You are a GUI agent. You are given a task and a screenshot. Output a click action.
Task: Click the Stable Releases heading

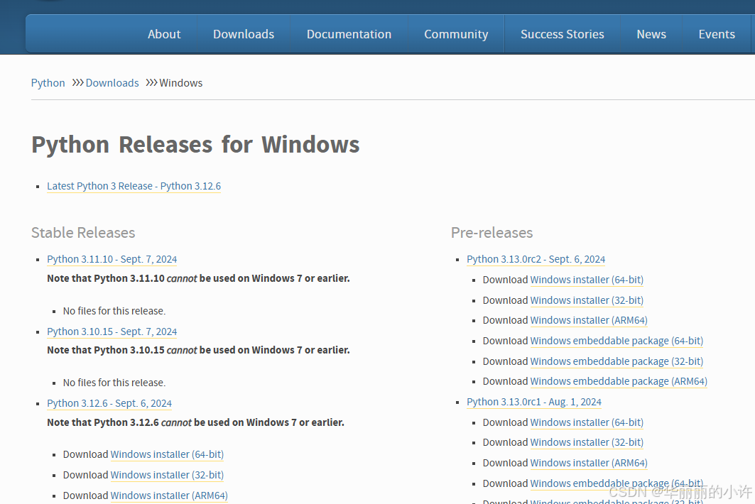[83, 233]
